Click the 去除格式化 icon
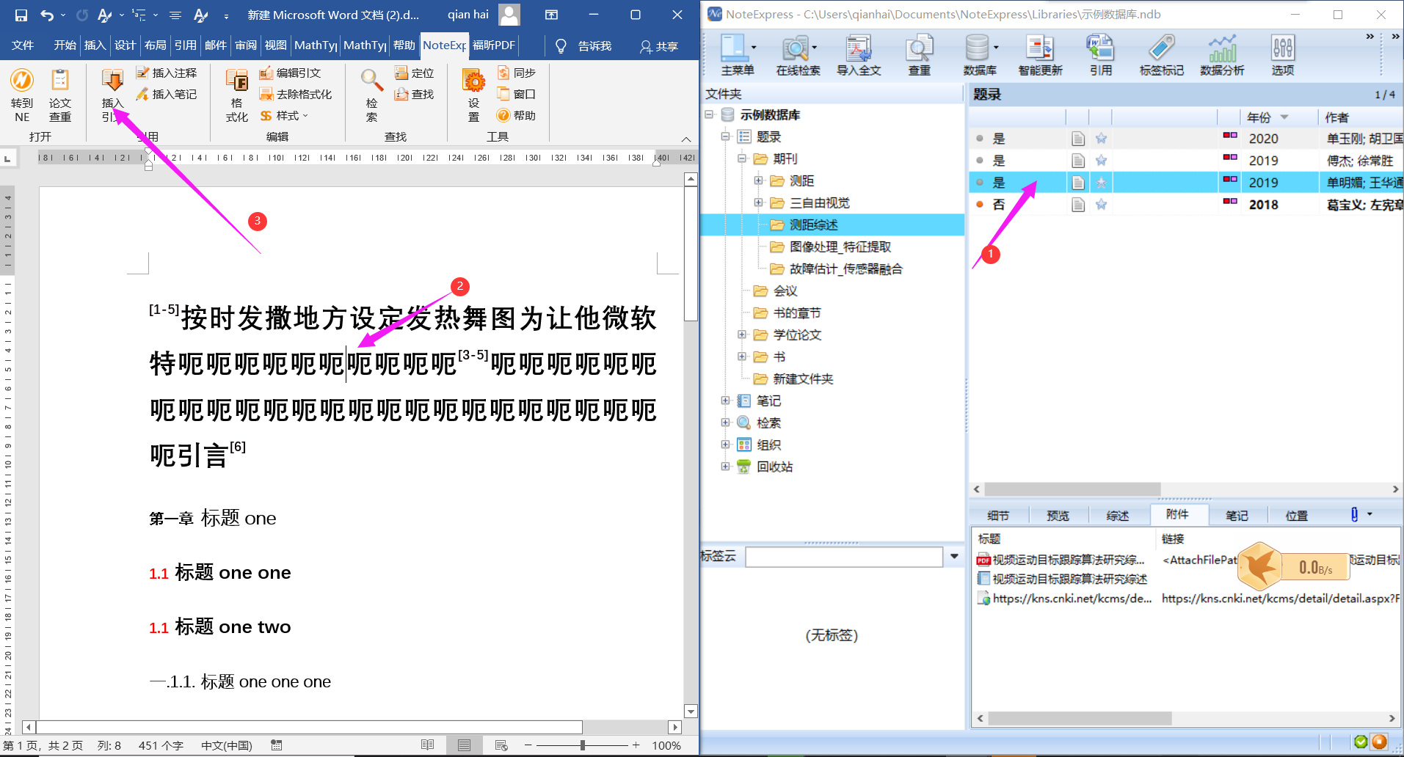The width and height of the screenshot is (1404, 757). [x=297, y=94]
